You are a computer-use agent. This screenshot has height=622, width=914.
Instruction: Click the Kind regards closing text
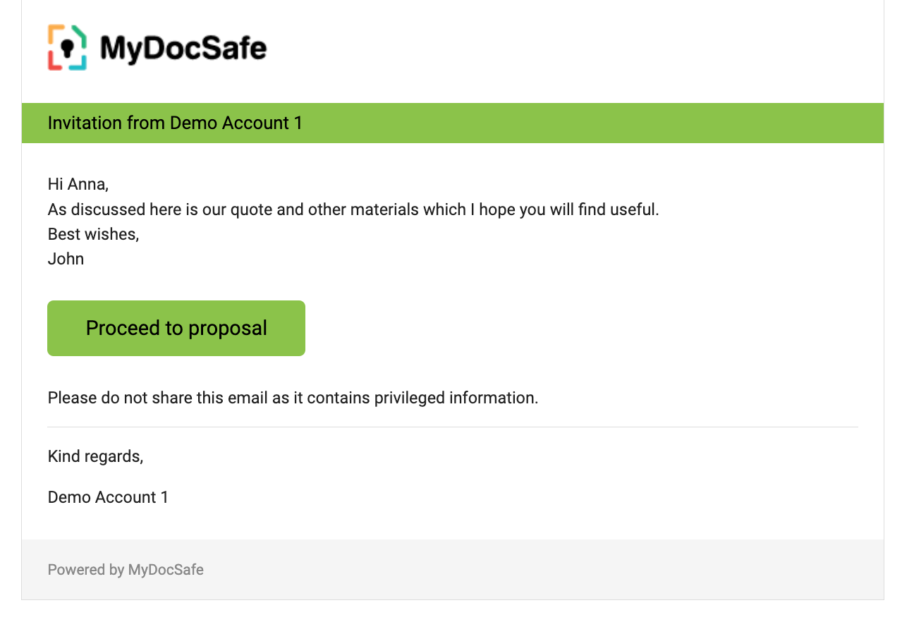coord(95,456)
